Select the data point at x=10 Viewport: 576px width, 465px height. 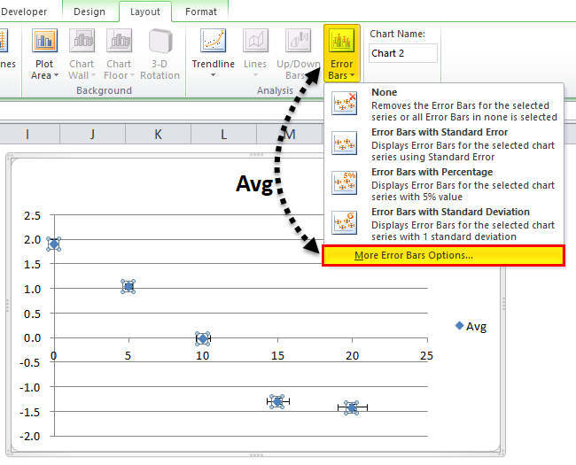pos(203,338)
